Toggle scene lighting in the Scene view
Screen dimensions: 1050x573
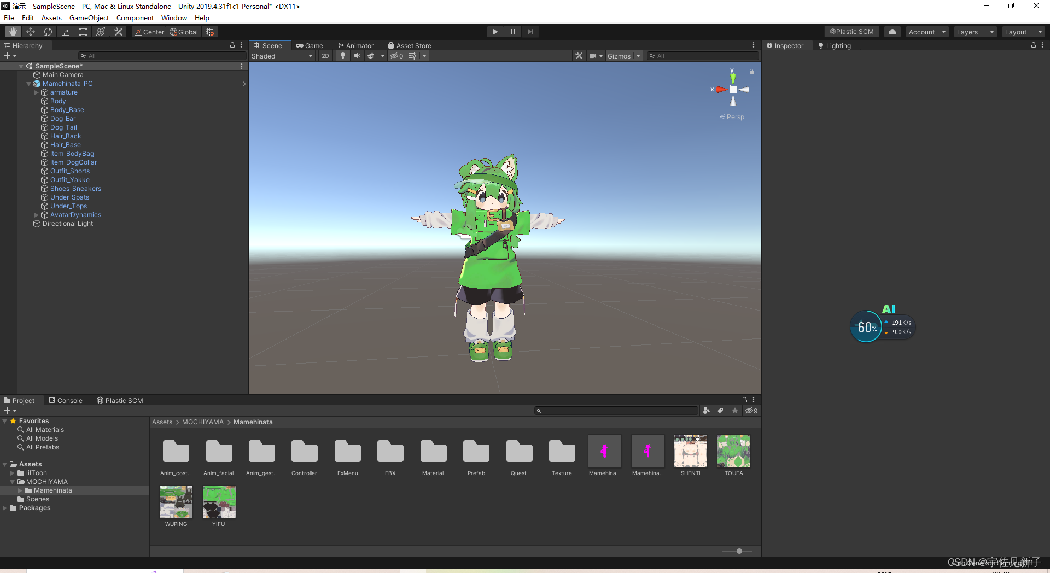coord(343,55)
